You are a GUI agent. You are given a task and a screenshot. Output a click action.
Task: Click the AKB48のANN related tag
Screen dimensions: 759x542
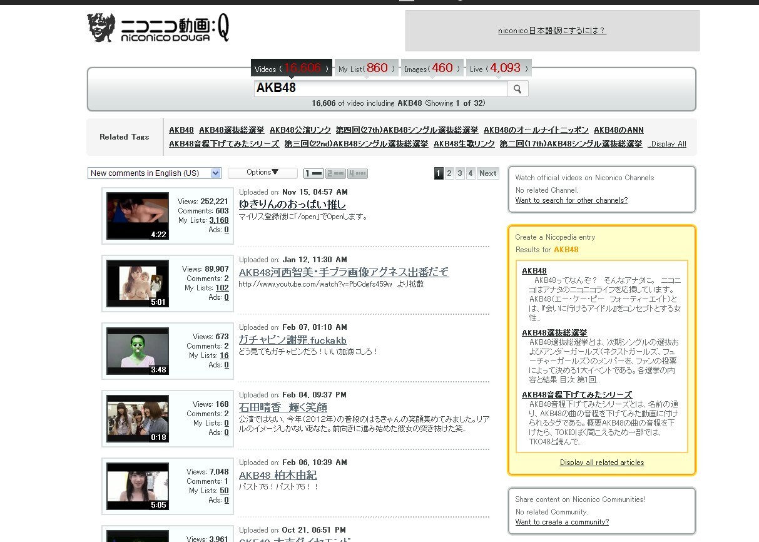coord(619,130)
